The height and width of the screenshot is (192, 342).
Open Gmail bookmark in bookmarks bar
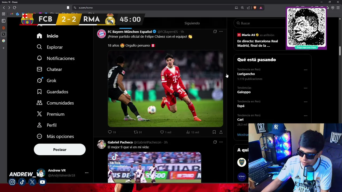pos(12,14)
